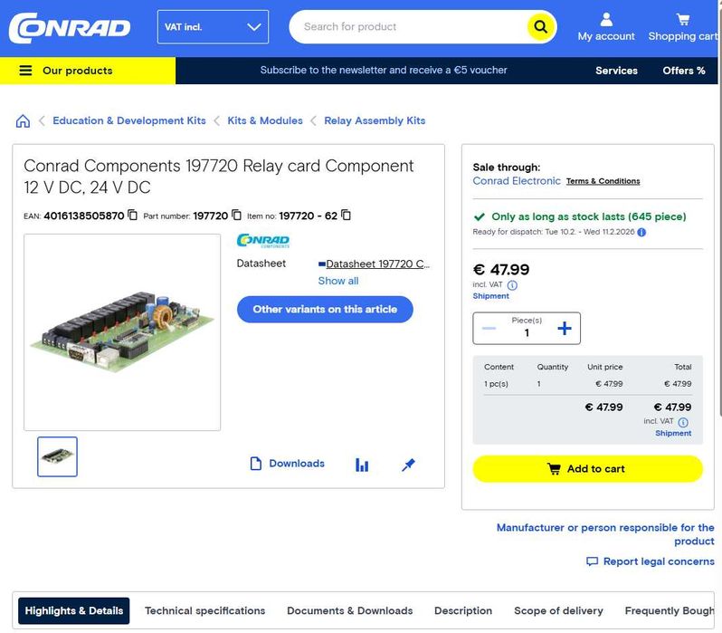
Task: Increase piece quantity with plus
Action: pyautogui.click(x=565, y=328)
